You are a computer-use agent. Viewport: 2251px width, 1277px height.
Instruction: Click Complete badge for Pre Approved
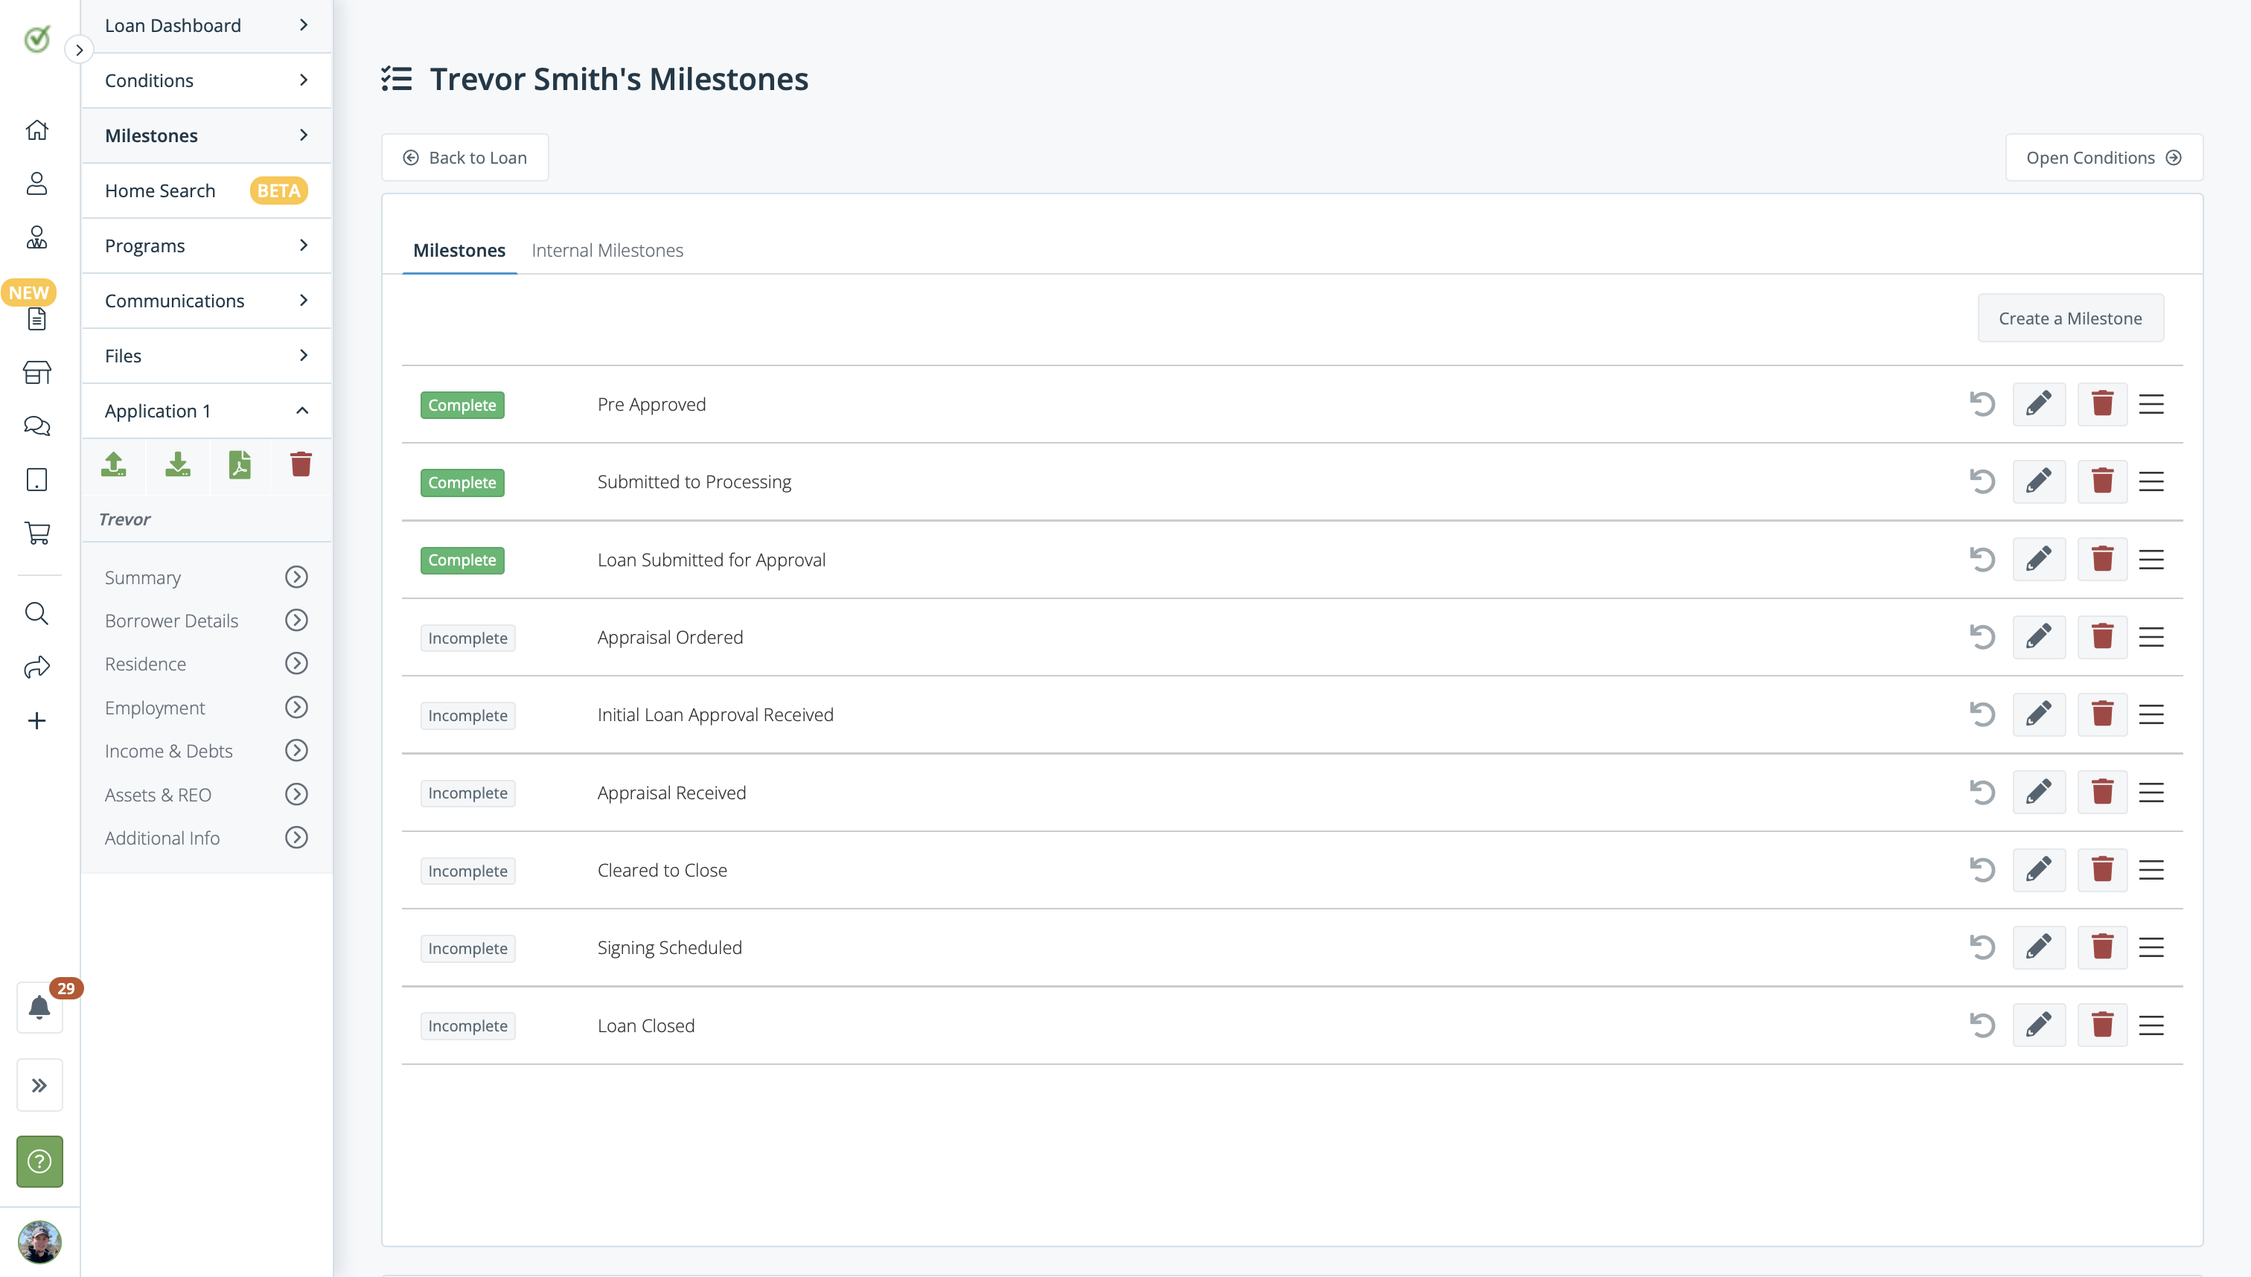pyautogui.click(x=462, y=405)
